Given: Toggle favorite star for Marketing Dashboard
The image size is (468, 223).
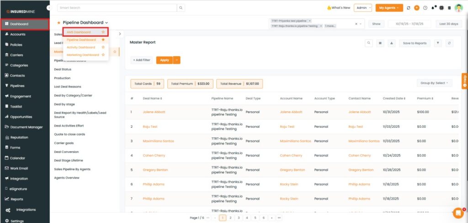Looking at the screenshot, I should 103,55.
